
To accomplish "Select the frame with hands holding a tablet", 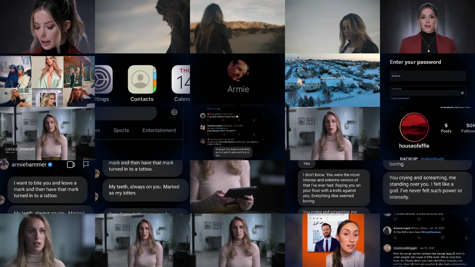I will [237, 187].
